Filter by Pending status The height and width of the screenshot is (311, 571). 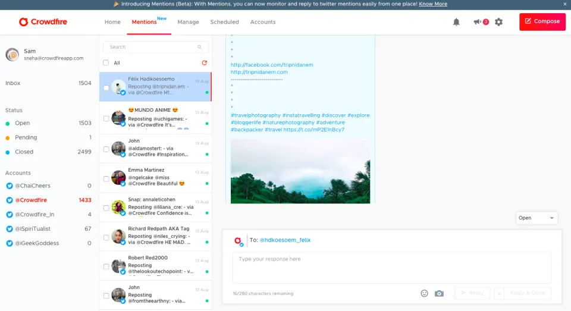coord(26,137)
